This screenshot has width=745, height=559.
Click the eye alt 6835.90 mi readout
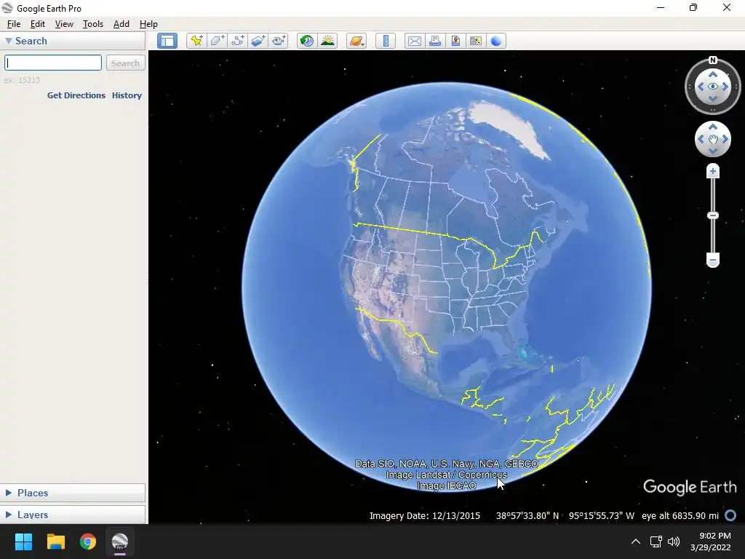[x=680, y=516]
